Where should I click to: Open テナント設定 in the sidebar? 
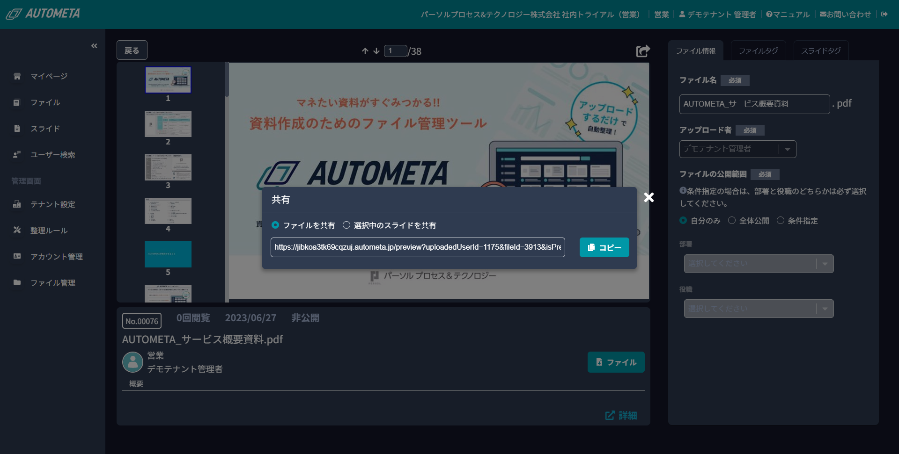click(x=52, y=204)
